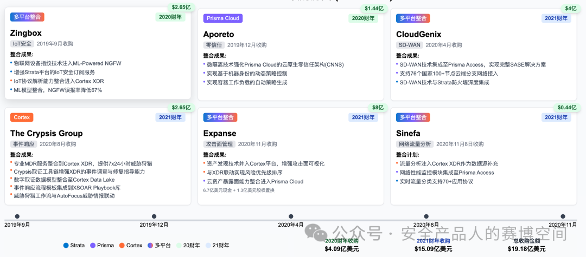Click the 2021财年 tag on Expanse card
This screenshot has width=586, height=257.
[363, 117]
